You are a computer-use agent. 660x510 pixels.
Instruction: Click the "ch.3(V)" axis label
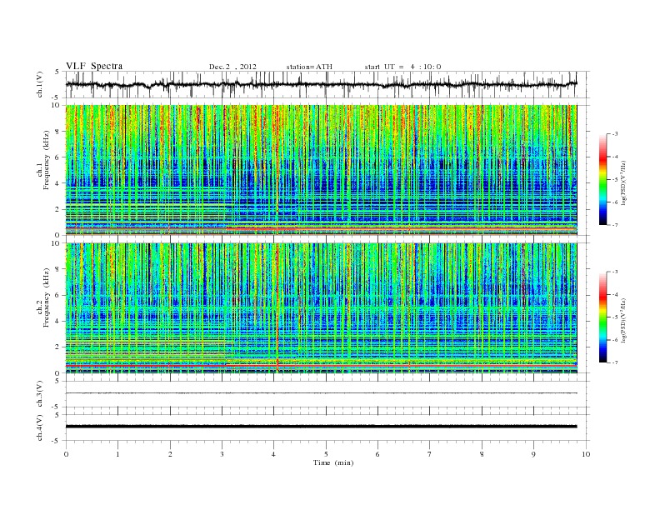click(40, 394)
